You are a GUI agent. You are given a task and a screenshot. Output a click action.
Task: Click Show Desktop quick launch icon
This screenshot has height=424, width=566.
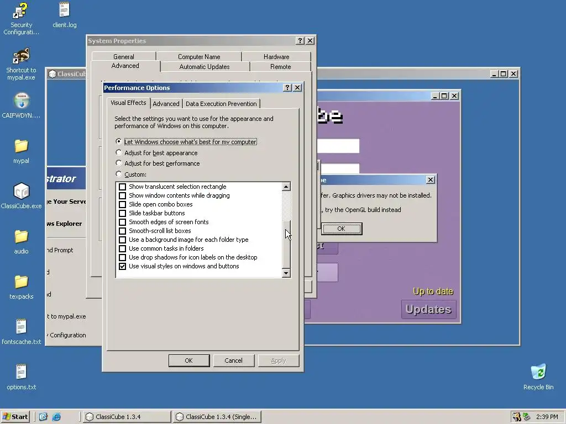(43, 417)
